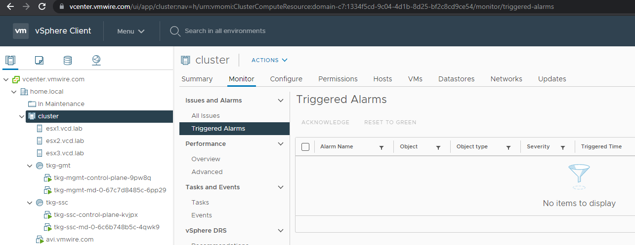Collapse the Issues and Alarms section
This screenshot has width=635, height=245.
(281, 101)
